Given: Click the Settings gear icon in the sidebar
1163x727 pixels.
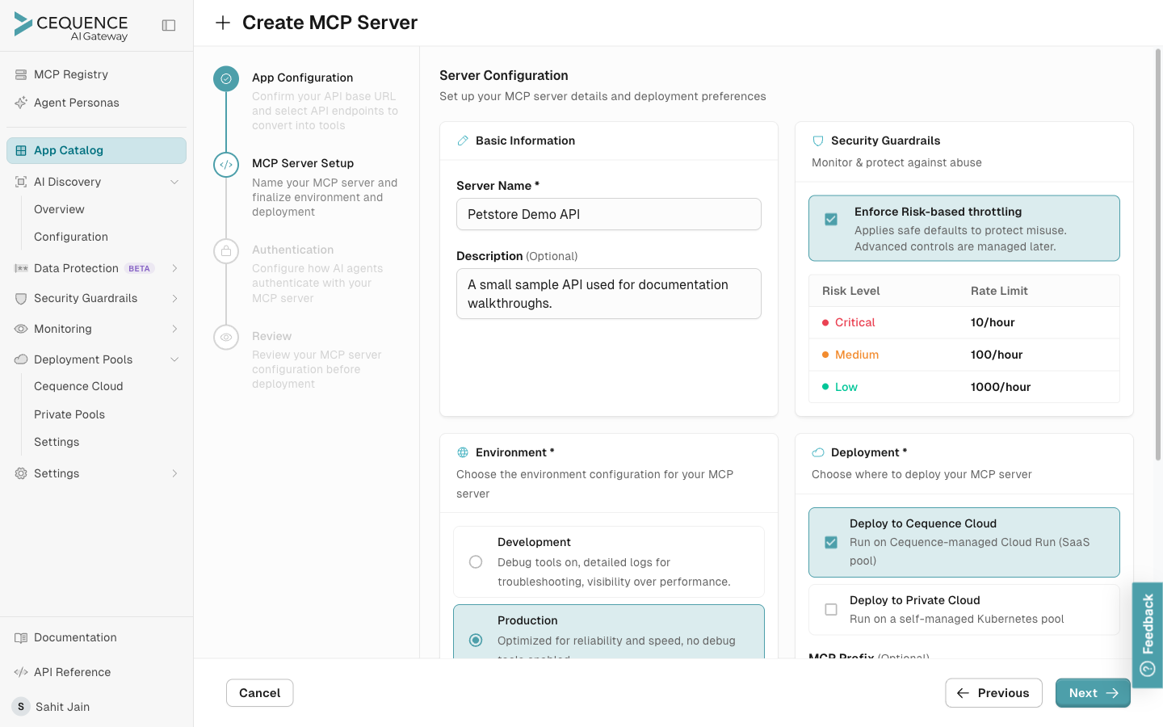Looking at the screenshot, I should coord(21,473).
